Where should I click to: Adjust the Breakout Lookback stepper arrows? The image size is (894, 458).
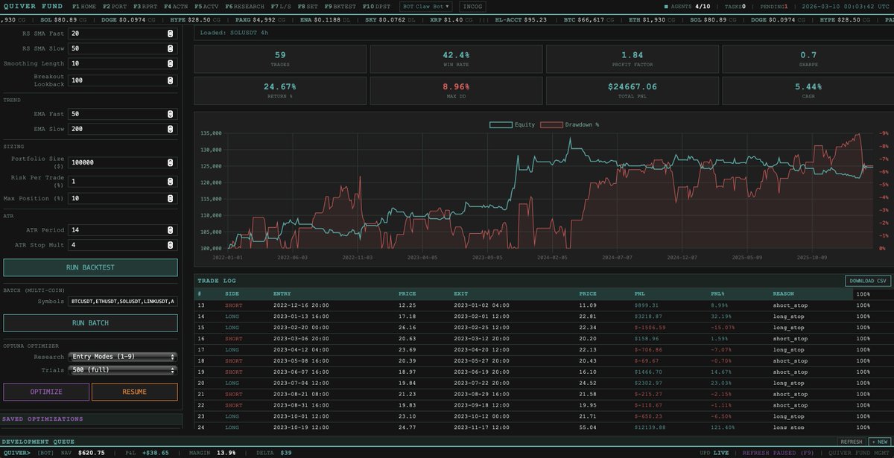[x=171, y=80]
